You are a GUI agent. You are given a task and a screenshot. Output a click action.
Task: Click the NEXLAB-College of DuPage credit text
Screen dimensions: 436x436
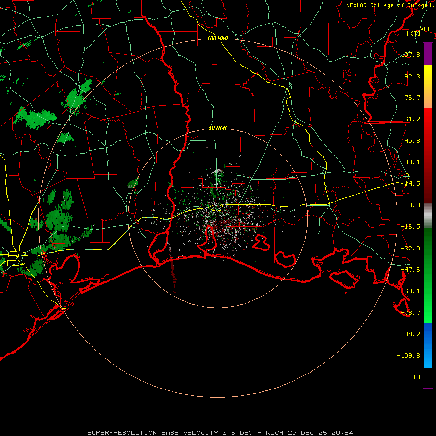pyautogui.click(x=388, y=5)
